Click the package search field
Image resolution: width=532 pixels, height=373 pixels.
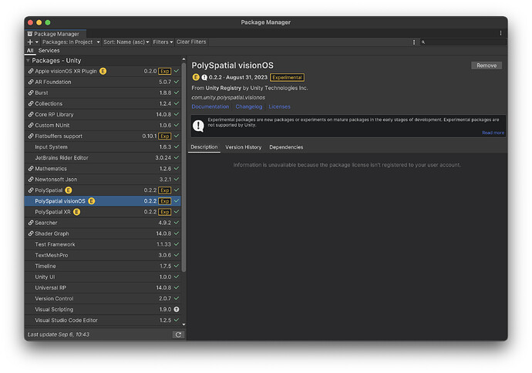pyautogui.click(x=463, y=42)
